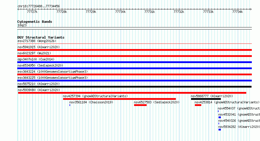Open nsv4257394 (gnomADStructuralVariants) label
This screenshot has width=260, height=141.
click(95, 96)
